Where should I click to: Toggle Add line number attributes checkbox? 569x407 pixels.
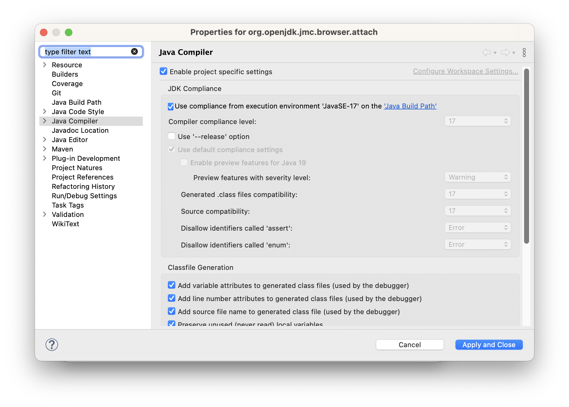coord(172,298)
